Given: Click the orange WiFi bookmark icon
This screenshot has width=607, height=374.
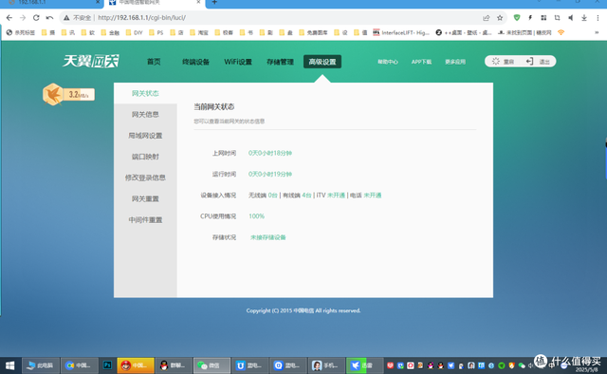Looking at the screenshot, I should pyautogui.click(x=561, y=33).
